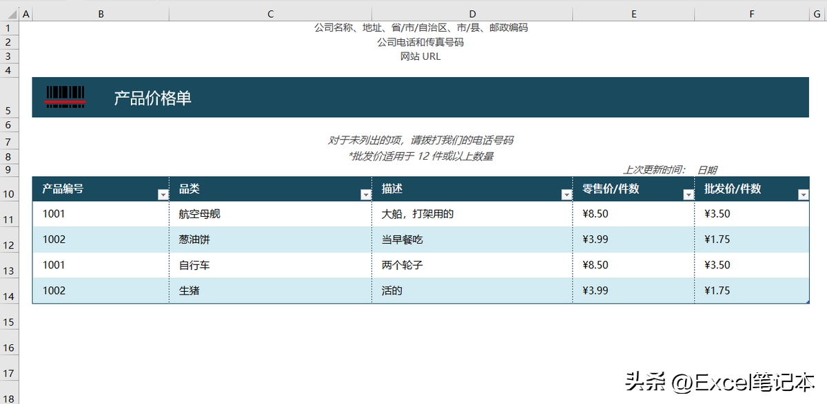Select column A header

25,14
